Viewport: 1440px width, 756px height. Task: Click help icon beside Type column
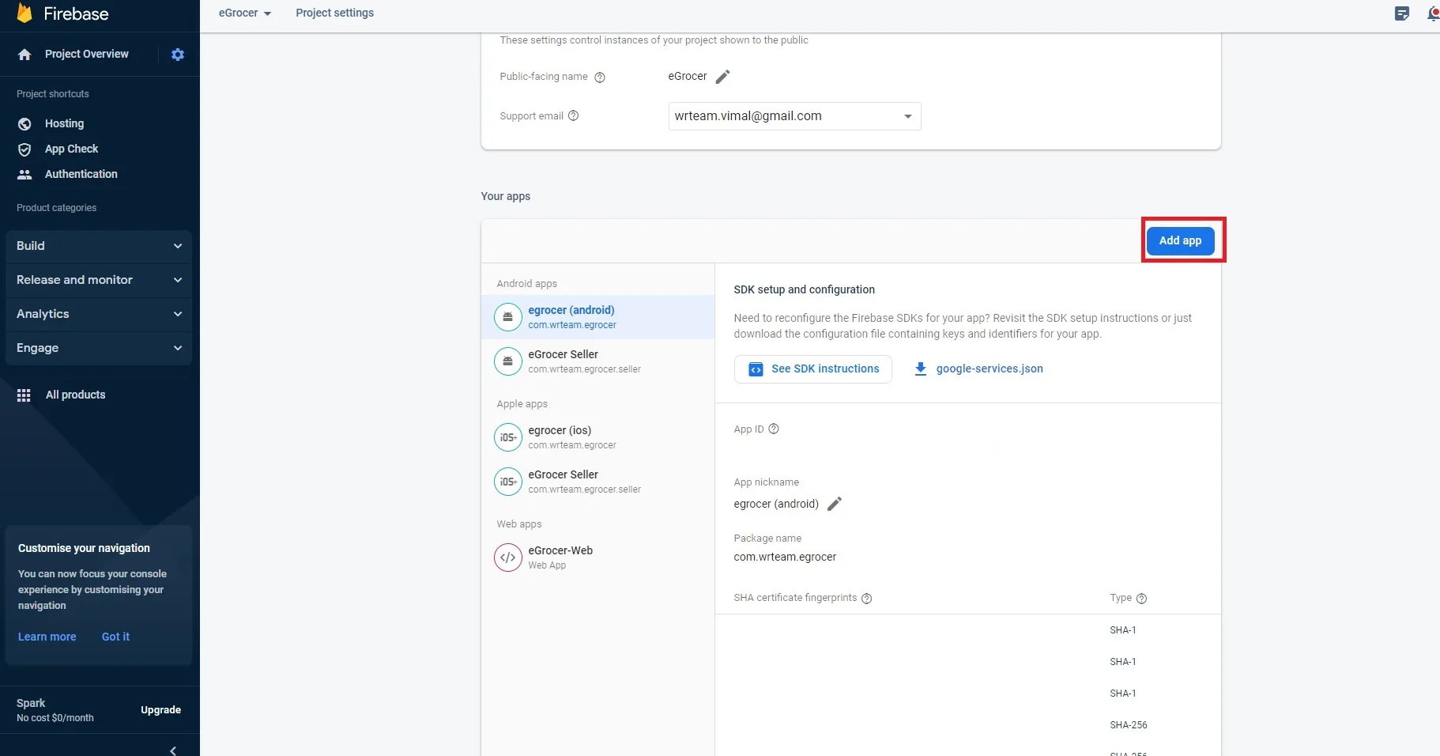point(1141,599)
